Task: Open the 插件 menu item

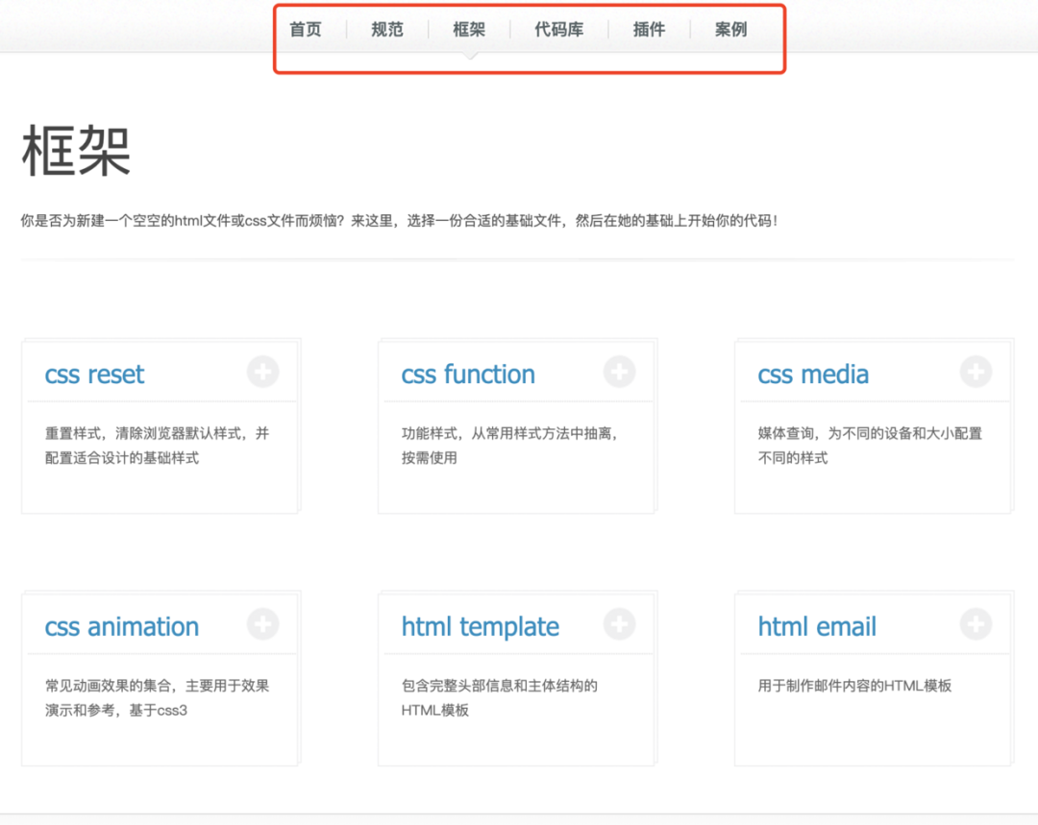Action: 649,30
